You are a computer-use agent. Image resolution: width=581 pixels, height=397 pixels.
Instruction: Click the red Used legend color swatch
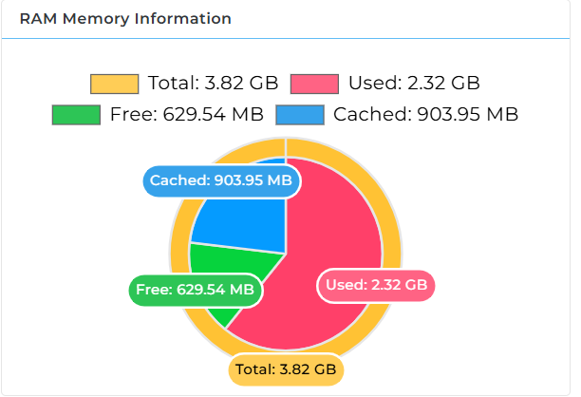(314, 84)
